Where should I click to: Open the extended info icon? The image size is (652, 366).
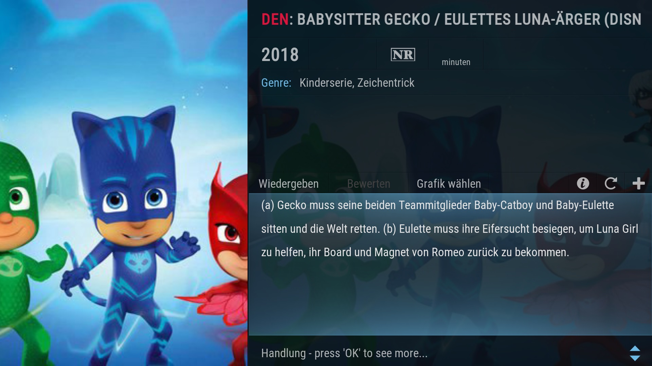tap(583, 183)
